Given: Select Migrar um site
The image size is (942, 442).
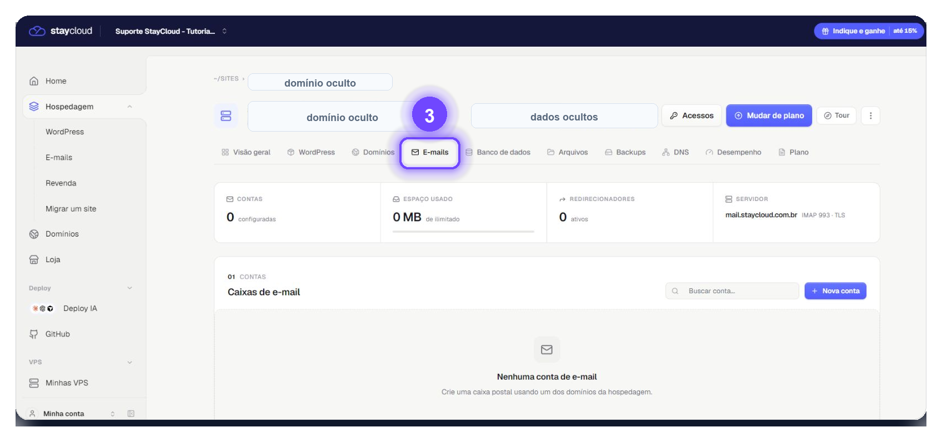Looking at the screenshot, I should pyautogui.click(x=71, y=209).
